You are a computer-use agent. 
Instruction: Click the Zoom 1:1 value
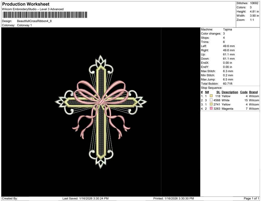coord(252,20)
